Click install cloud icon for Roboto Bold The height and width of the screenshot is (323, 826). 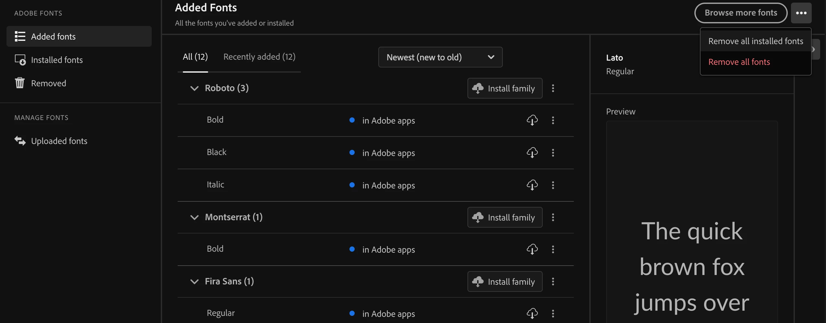click(x=532, y=120)
